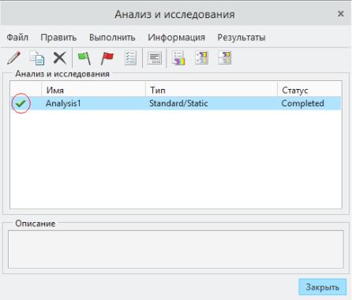This screenshot has width=352, height=300.
Task: Select the Analysis1 row name
Action: pyautogui.click(x=63, y=103)
